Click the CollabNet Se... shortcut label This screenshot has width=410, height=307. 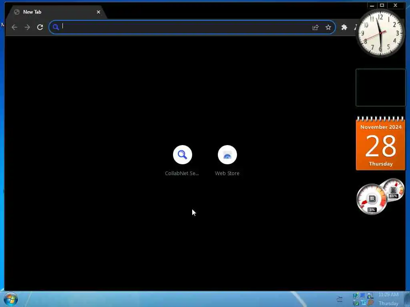(x=182, y=173)
